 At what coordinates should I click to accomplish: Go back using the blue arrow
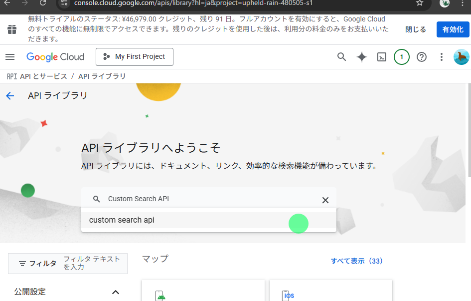(x=10, y=96)
